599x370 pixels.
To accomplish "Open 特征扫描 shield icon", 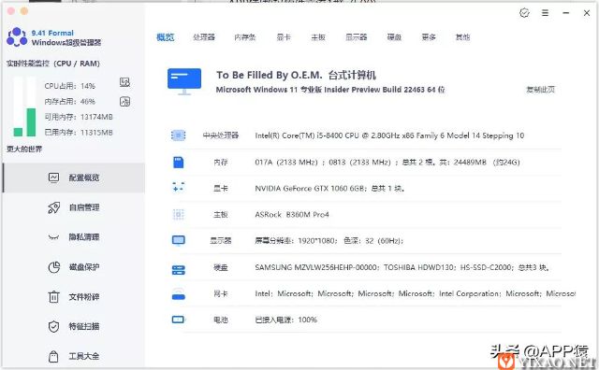I will click(x=54, y=326).
